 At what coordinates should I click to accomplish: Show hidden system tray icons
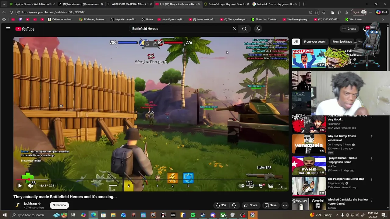337,215
